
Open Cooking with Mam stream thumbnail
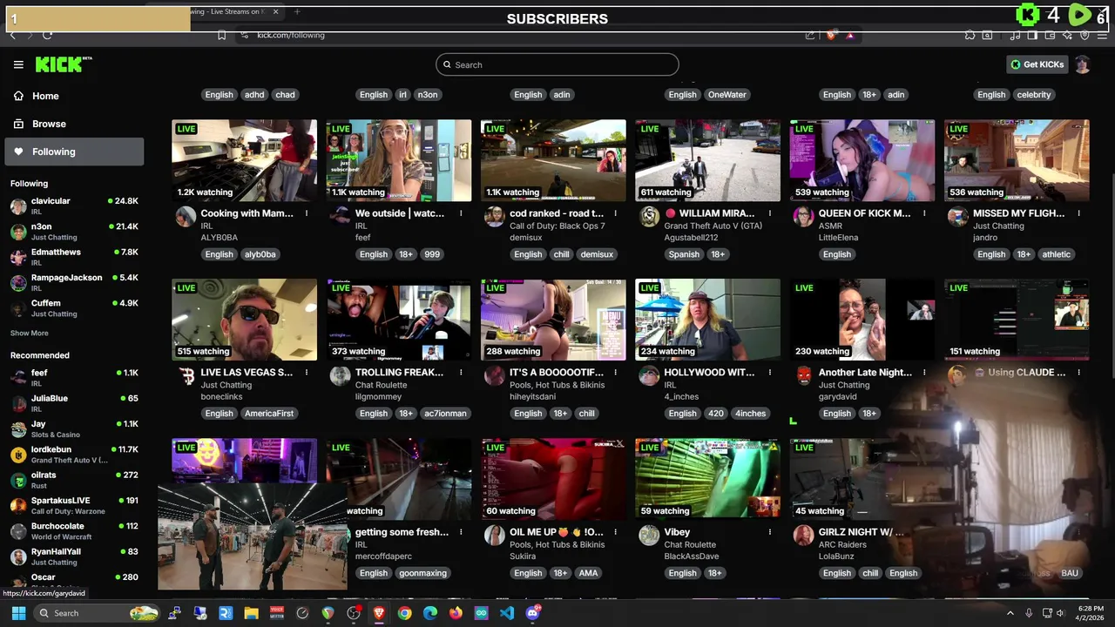pyautogui.click(x=245, y=160)
